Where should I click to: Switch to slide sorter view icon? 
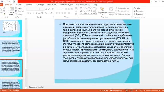tap(131, 90)
